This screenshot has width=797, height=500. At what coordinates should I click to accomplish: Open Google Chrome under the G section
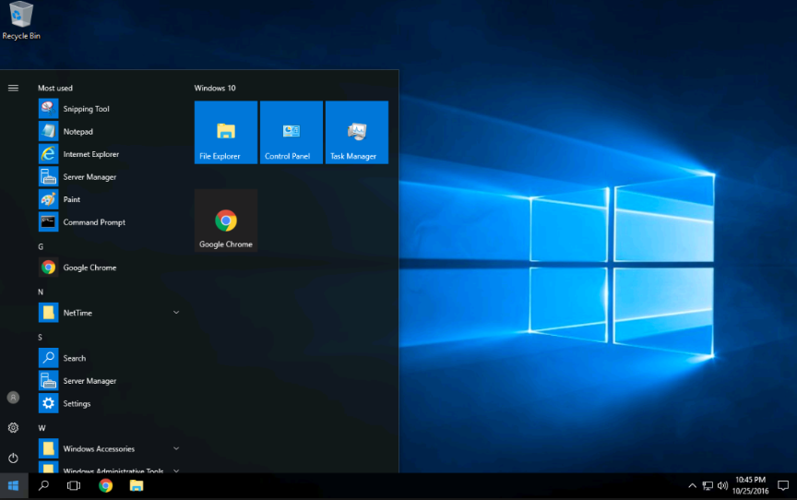[x=109, y=268]
